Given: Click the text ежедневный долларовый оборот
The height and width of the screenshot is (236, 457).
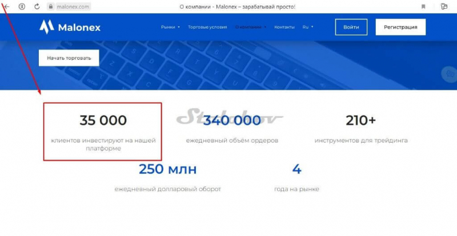Looking at the screenshot, I should (x=167, y=189).
